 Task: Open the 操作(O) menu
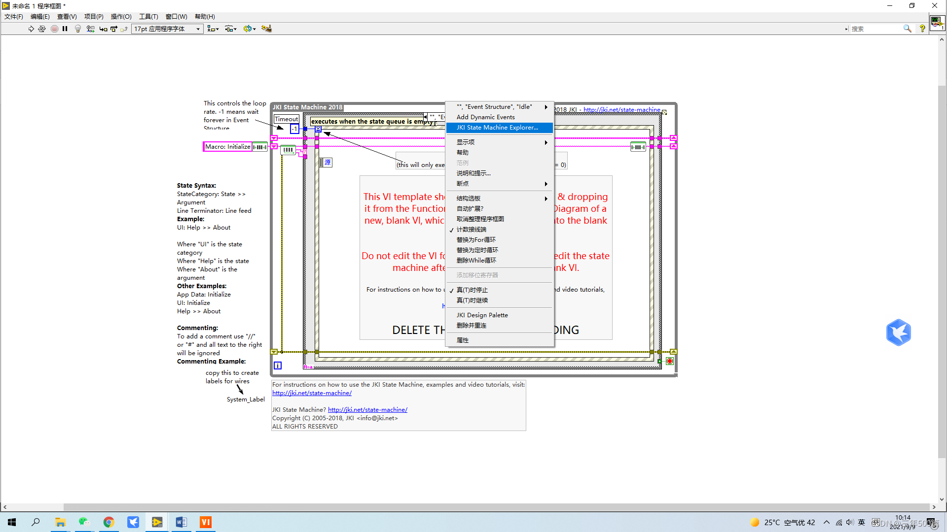coord(121,16)
